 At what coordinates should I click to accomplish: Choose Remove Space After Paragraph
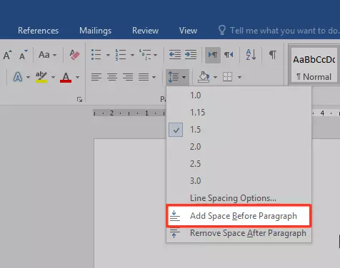point(239,233)
